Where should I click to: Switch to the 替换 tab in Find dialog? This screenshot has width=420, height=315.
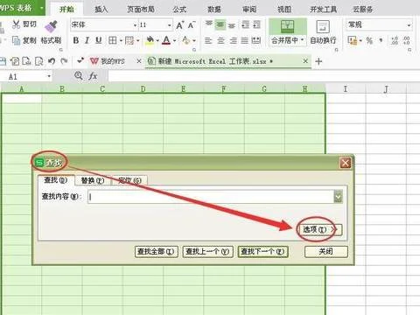[93, 180]
